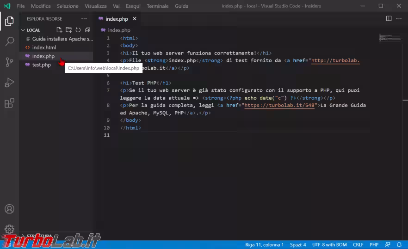Change encoding via UTF-8 with BOM
The image size is (408, 249).
(329, 244)
